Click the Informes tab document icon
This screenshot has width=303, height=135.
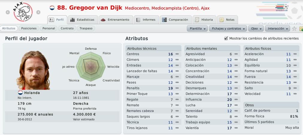pos(138,20)
